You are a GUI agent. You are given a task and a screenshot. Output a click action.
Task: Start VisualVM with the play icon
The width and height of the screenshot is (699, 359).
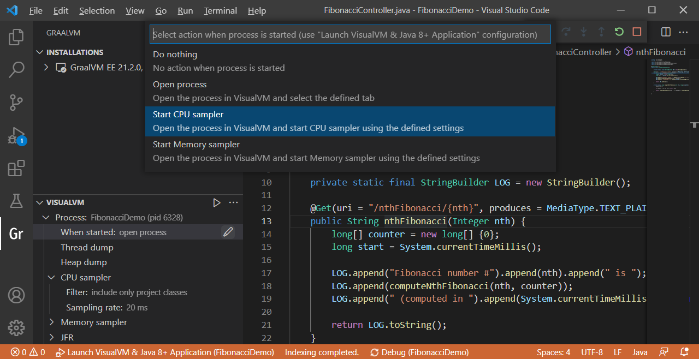pos(217,202)
